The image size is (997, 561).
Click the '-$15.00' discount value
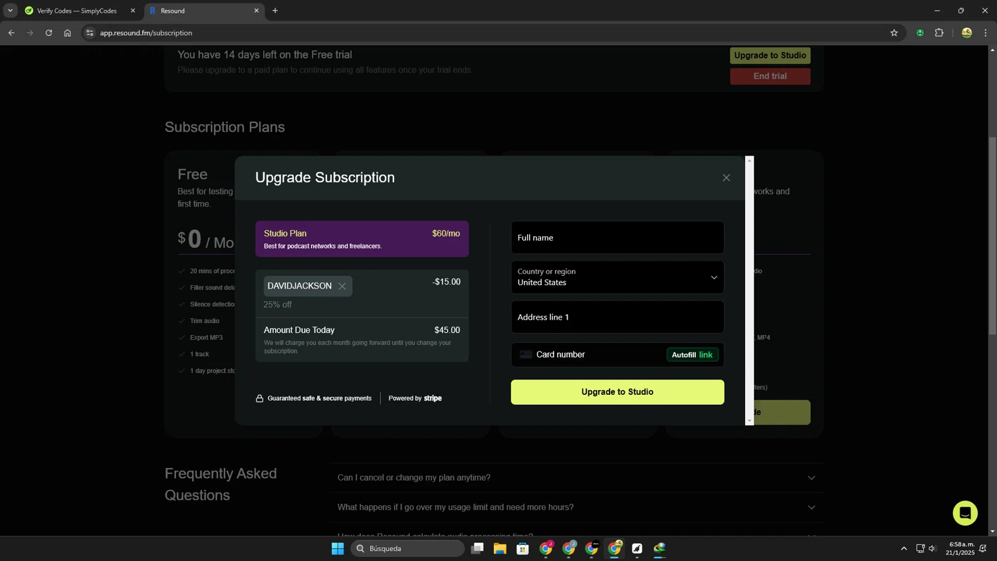[x=446, y=282]
